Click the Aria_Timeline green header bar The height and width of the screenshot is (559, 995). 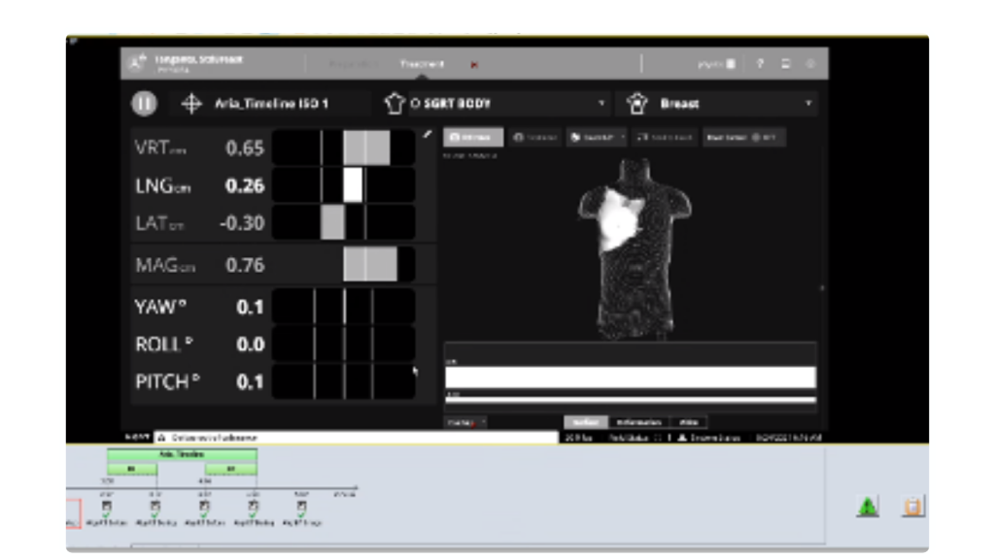tap(182, 454)
